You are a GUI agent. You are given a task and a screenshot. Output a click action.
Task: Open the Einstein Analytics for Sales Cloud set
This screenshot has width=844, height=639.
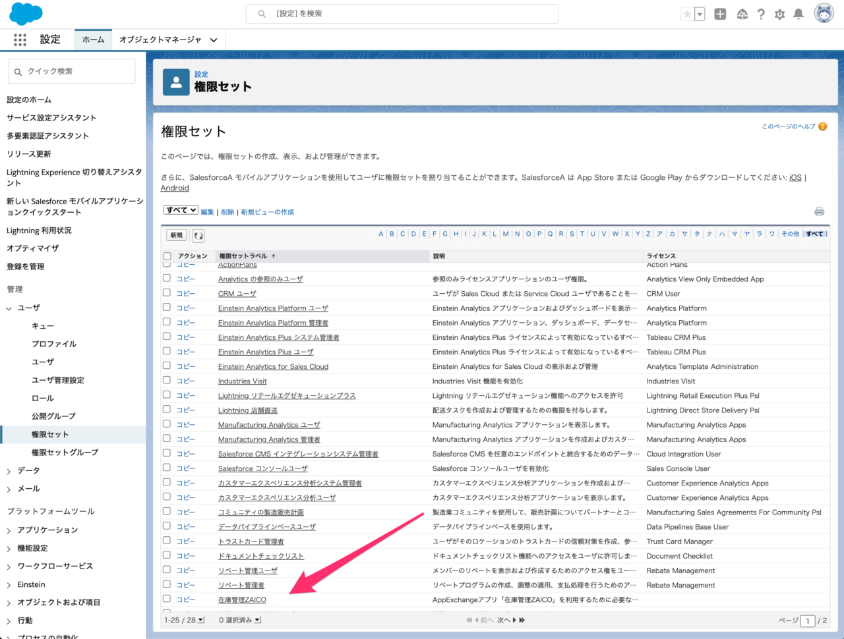coord(273,367)
